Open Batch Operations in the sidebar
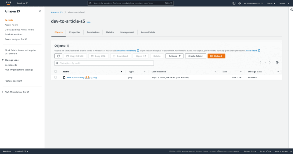The height and width of the screenshot is (154, 293). click(13, 35)
